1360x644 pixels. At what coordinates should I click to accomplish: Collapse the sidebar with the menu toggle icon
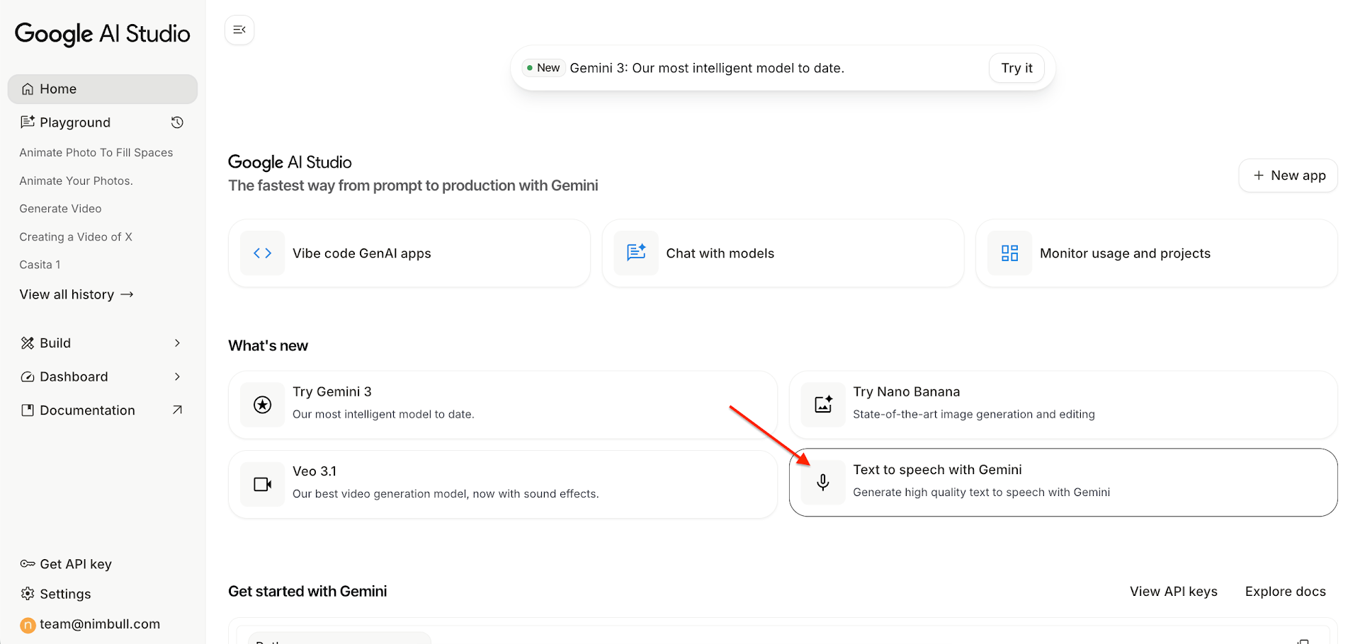(x=239, y=30)
